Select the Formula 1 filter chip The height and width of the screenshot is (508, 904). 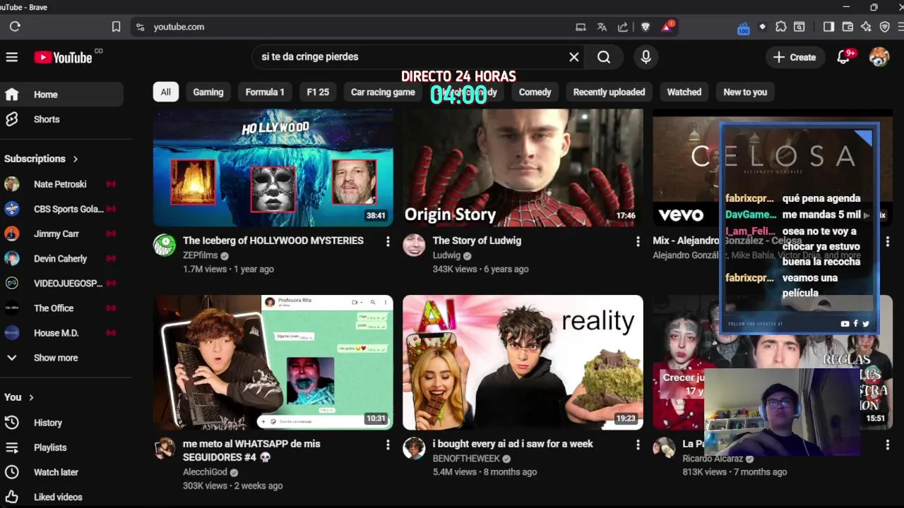coord(265,92)
